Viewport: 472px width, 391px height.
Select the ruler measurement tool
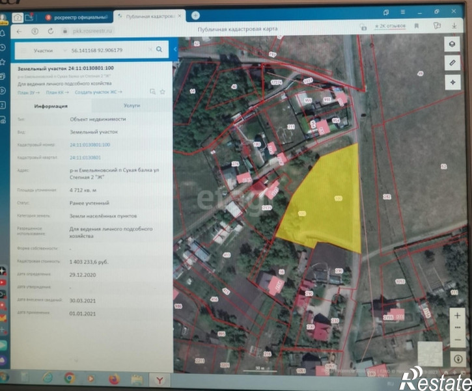[x=452, y=63]
